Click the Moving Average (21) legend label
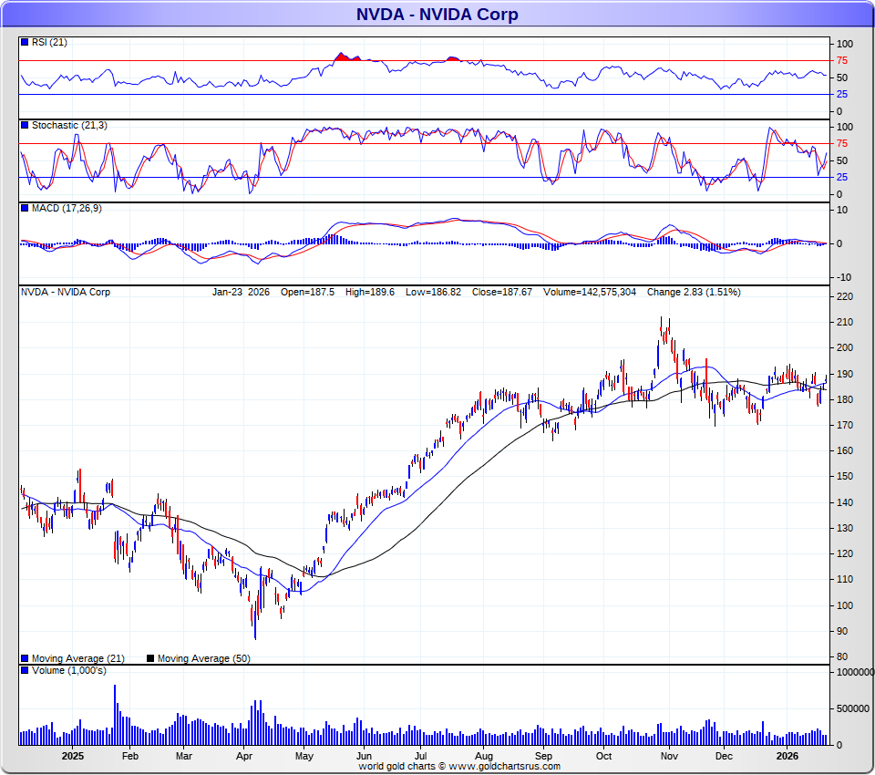Screen dimensions: 875x775 tap(77, 658)
